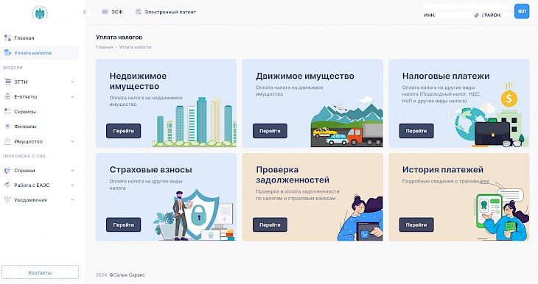Expand the Е-отчеты submenu chevron
This screenshot has width=538, height=284.
pos(72,97)
